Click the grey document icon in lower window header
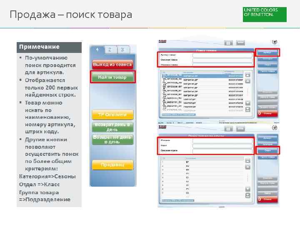Screen dimensions: 300x225 pyautogui.click(x=228, y=129)
